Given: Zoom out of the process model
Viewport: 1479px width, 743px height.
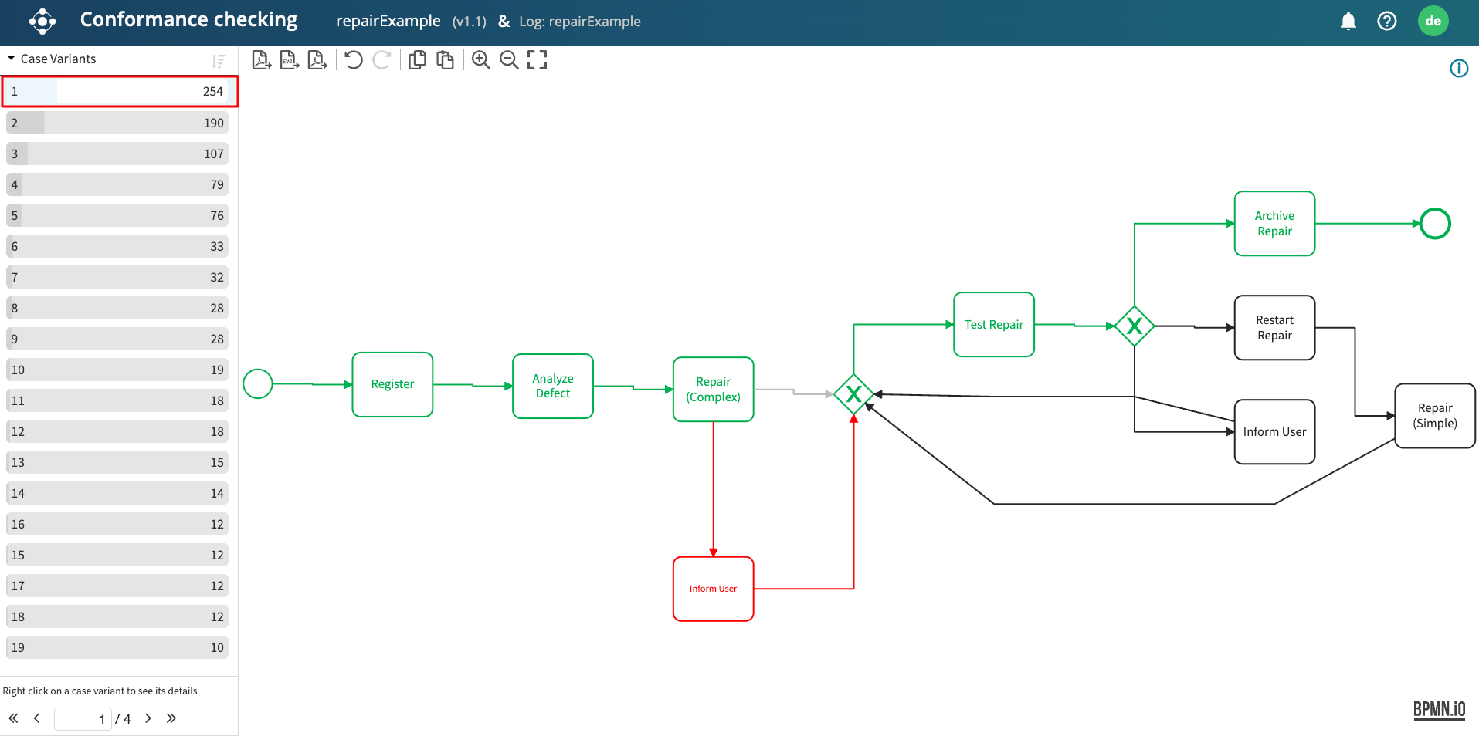Looking at the screenshot, I should 509,60.
